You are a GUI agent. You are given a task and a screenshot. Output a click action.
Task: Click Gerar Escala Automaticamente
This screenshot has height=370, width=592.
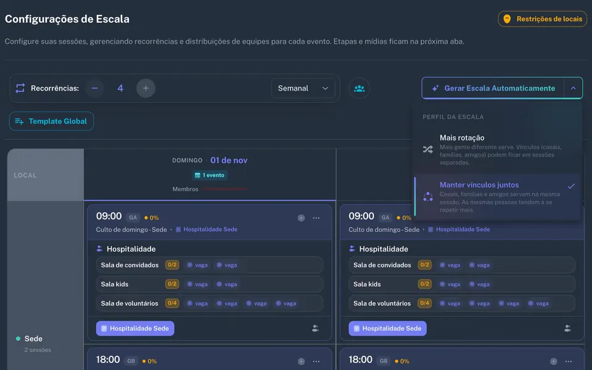click(493, 88)
